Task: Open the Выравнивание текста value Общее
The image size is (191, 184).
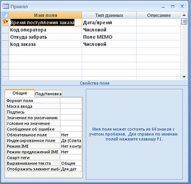Action: pyautogui.click(x=71, y=163)
